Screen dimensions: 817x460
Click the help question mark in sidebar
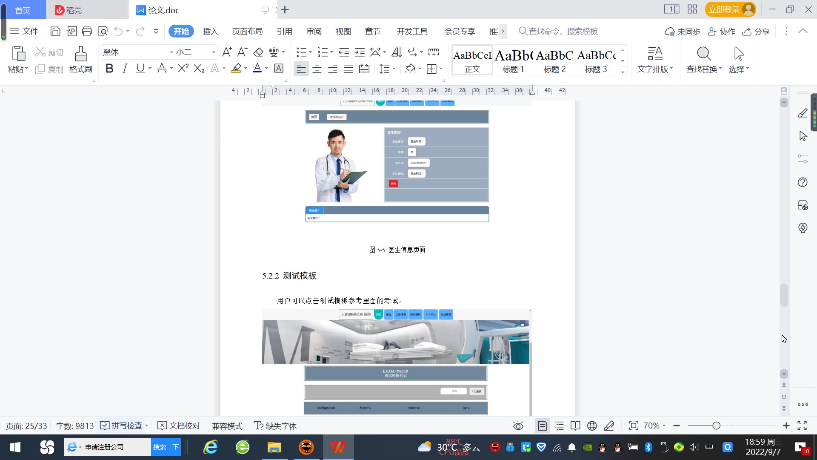click(803, 182)
